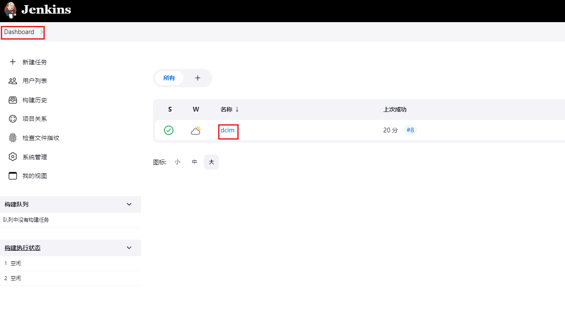Click the plus icon beside 新建任务
The width and height of the screenshot is (565, 326).
tap(13, 62)
